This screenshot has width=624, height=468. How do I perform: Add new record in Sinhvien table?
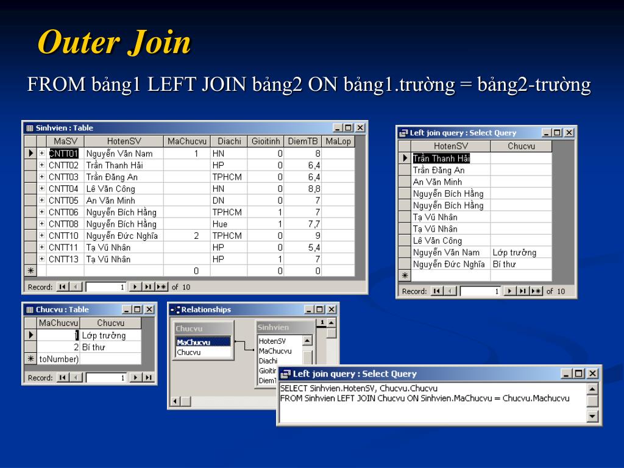click(x=161, y=286)
